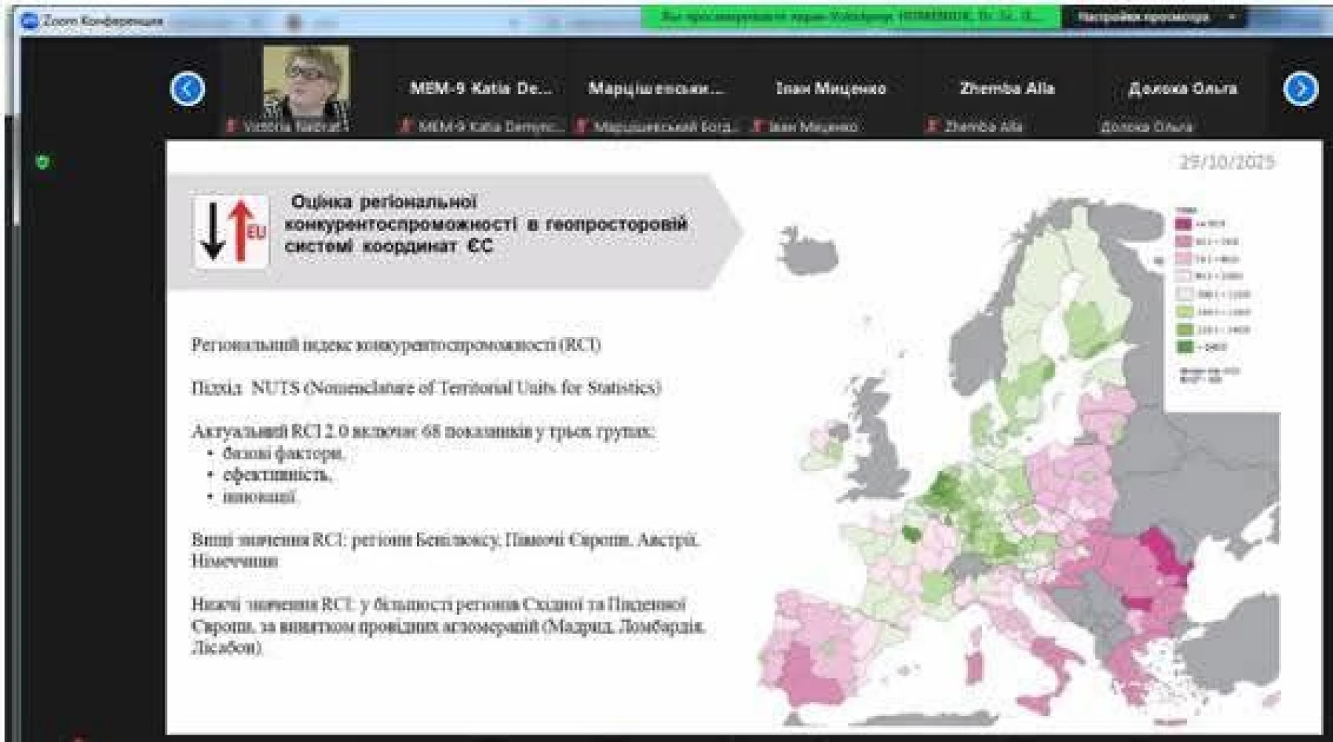Click the right arrow in participant strip

tap(1300, 89)
